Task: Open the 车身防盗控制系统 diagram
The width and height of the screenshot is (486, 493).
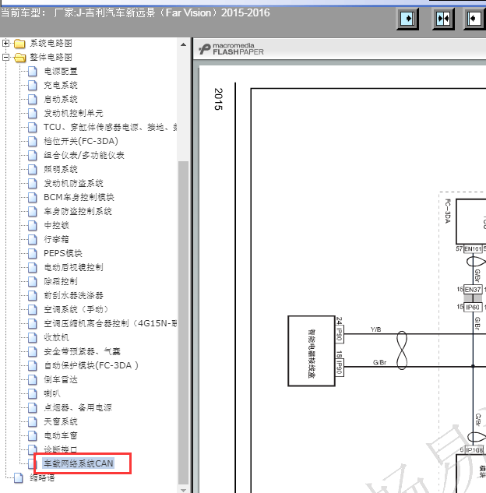Action: point(78,211)
